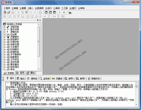Open the R.运行 menu
This screenshot has width=141, height=110.
[49, 8]
